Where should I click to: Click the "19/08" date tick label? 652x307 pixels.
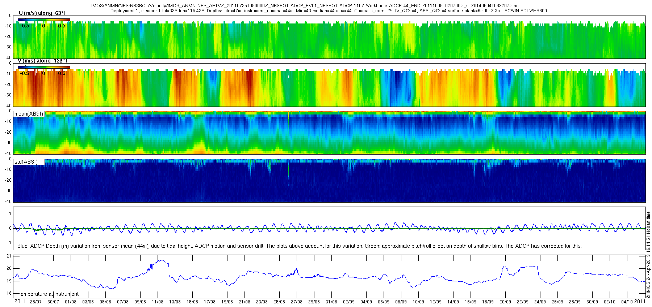[x=227, y=302]
